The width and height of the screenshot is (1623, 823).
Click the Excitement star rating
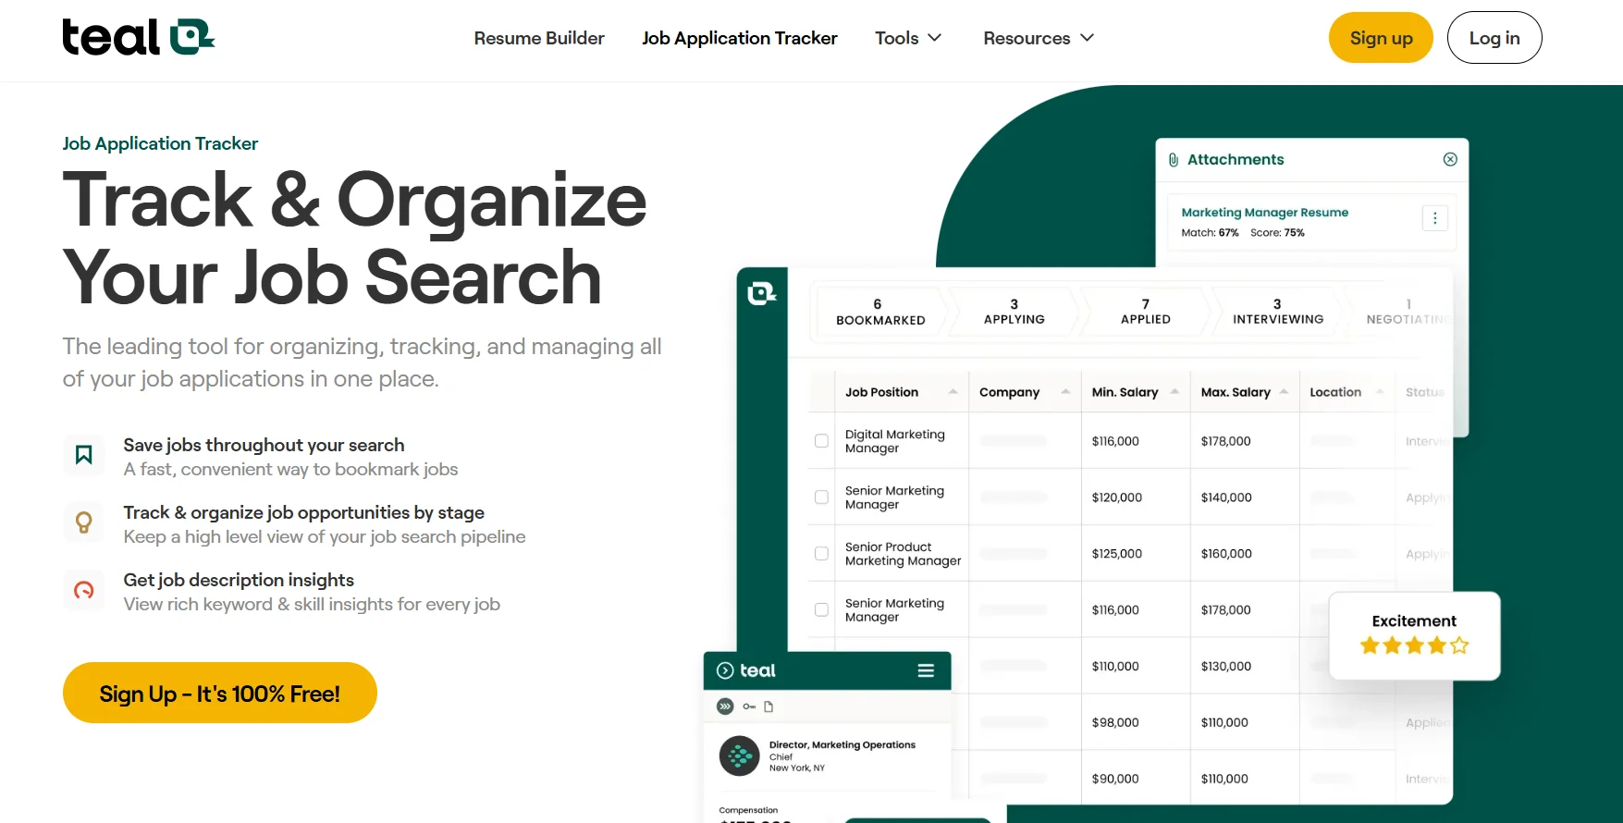1414,645
